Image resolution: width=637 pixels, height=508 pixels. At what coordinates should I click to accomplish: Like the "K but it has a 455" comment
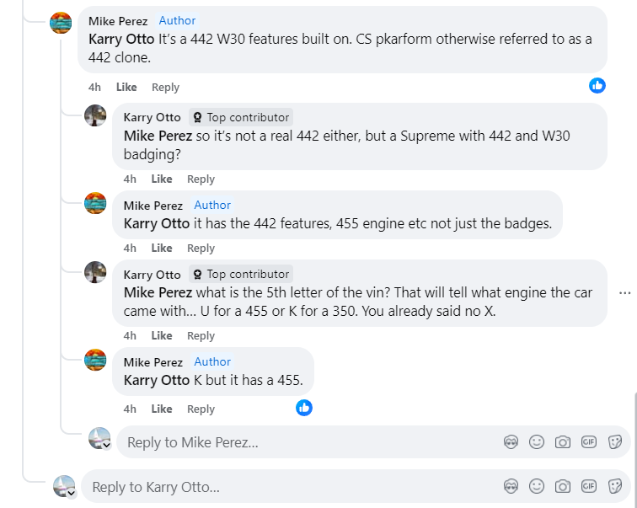click(x=161, y=409)
